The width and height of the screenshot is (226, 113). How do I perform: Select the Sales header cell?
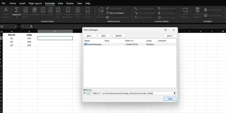(x=29, y=35)
